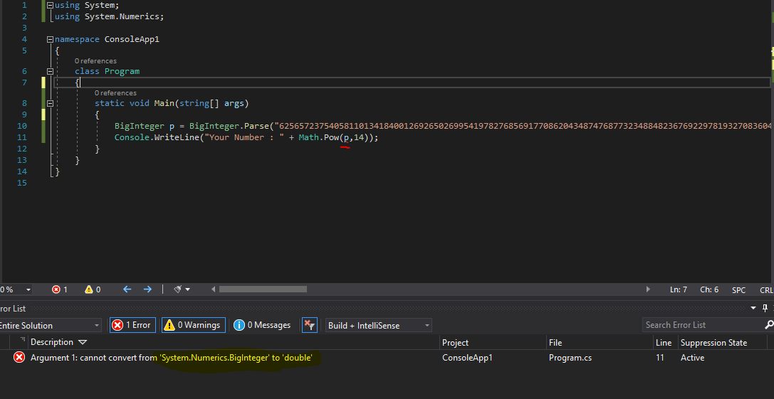Focus the Search Error List field
The width and height of the screenshot is (774, 399).
(x=703, y=325)
